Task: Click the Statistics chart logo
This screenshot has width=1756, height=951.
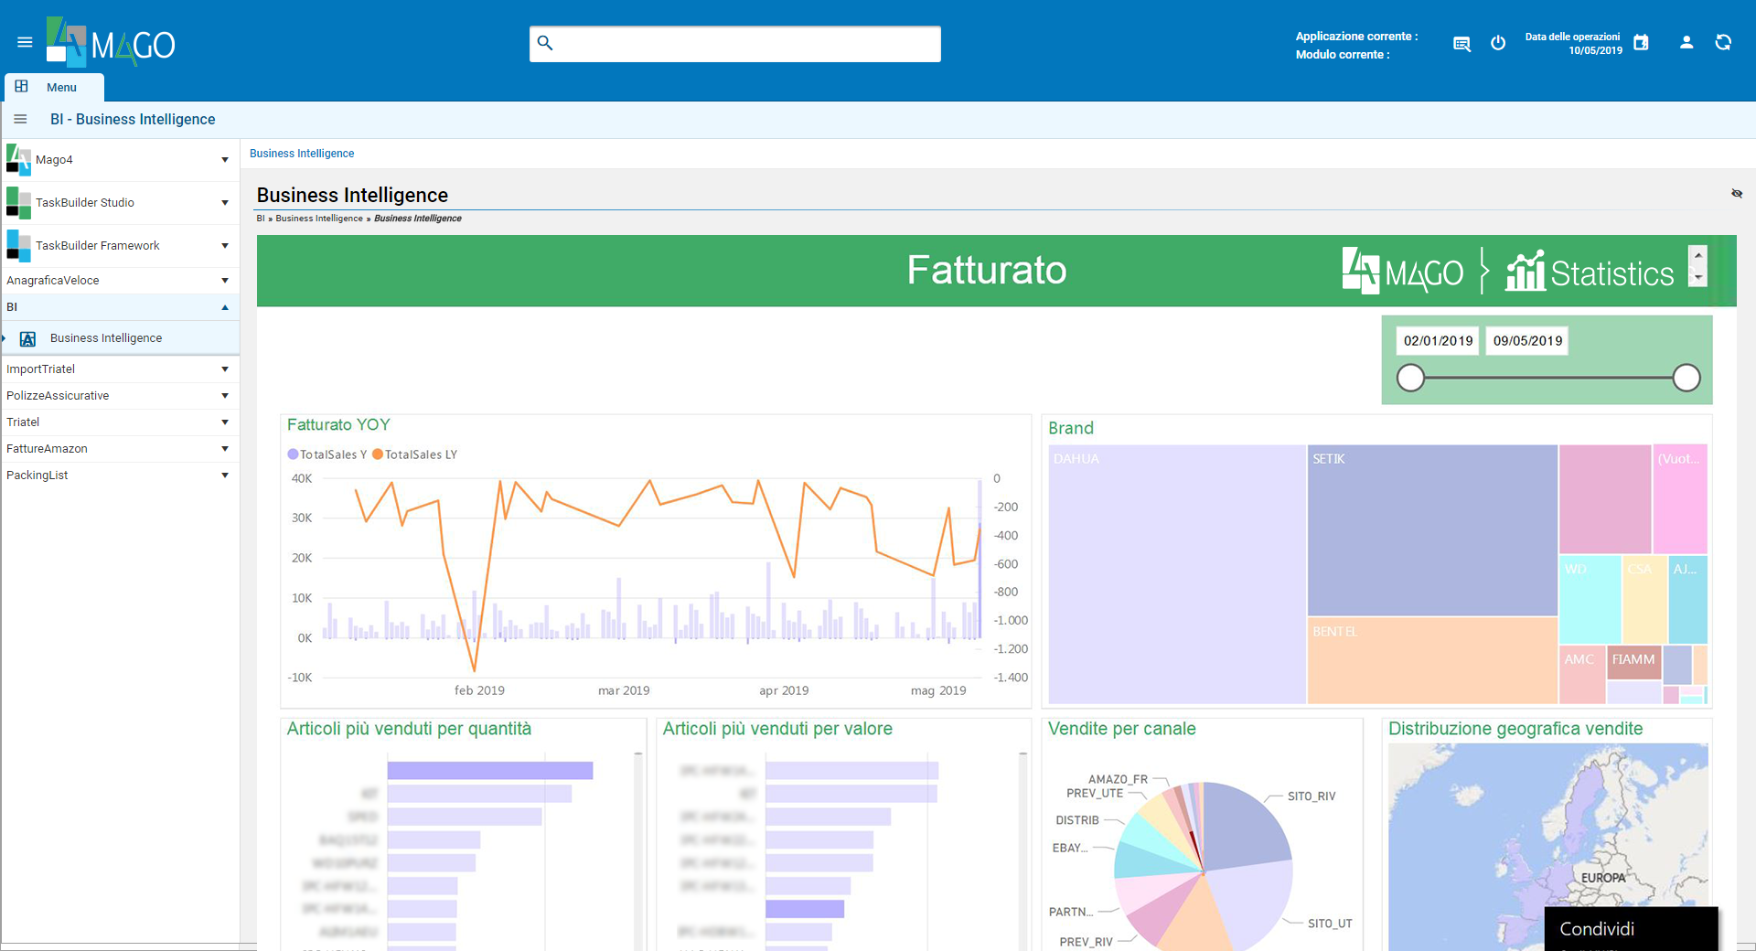Action: click(1590, 271)
